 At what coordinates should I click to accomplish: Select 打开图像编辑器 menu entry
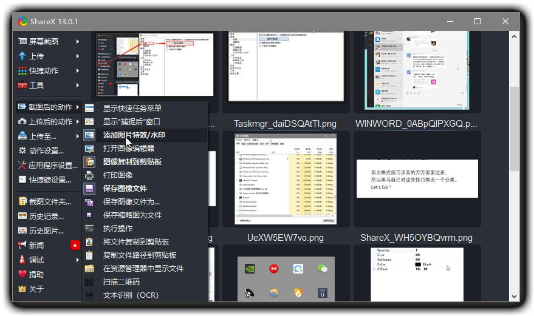[145, 149]
